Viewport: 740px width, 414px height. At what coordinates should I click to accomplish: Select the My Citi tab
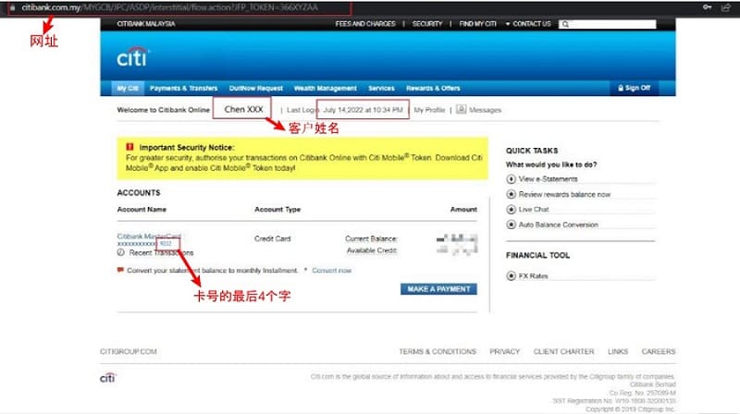click(x=128, y=88)
